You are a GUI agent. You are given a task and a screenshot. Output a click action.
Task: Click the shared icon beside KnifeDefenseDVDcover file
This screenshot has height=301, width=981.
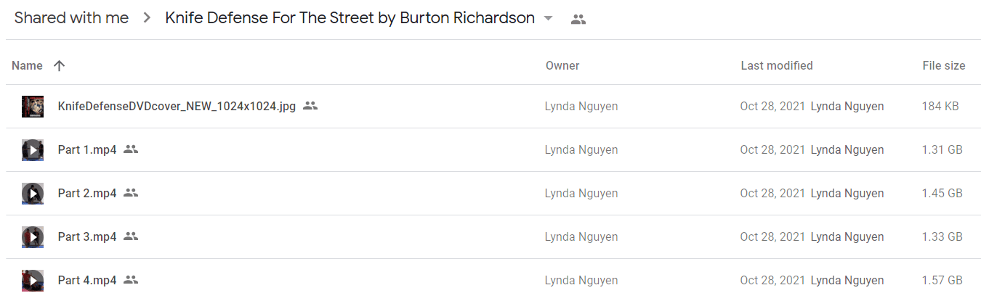[x=310, y=106]
